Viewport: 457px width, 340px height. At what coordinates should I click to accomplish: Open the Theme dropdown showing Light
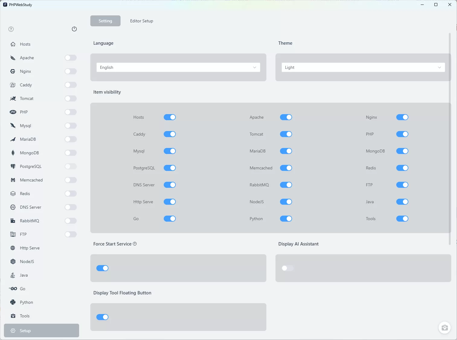(x=363, y=67)
